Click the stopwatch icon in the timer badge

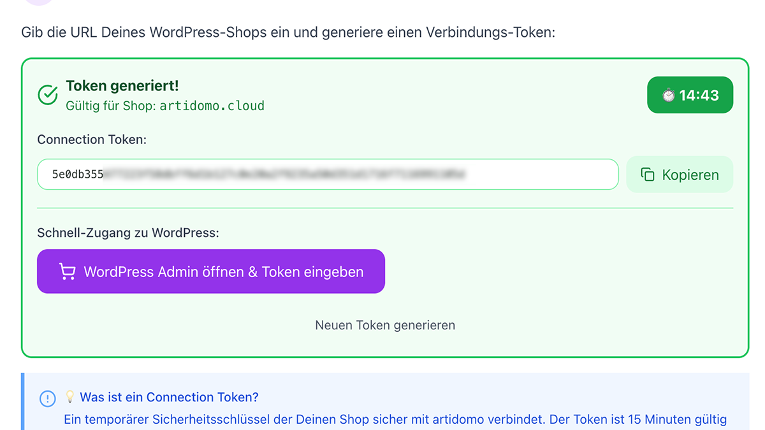(667, 94)
